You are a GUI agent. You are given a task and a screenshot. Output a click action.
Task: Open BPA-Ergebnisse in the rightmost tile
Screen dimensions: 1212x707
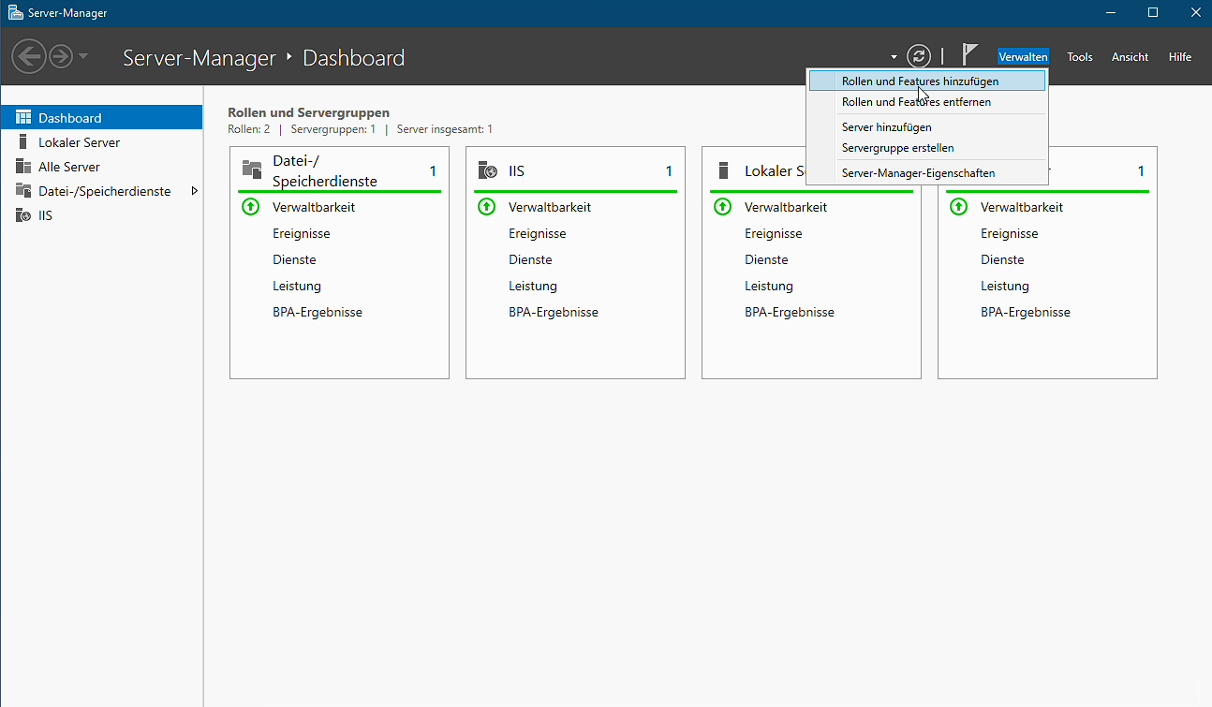[x=1026, y=312]
